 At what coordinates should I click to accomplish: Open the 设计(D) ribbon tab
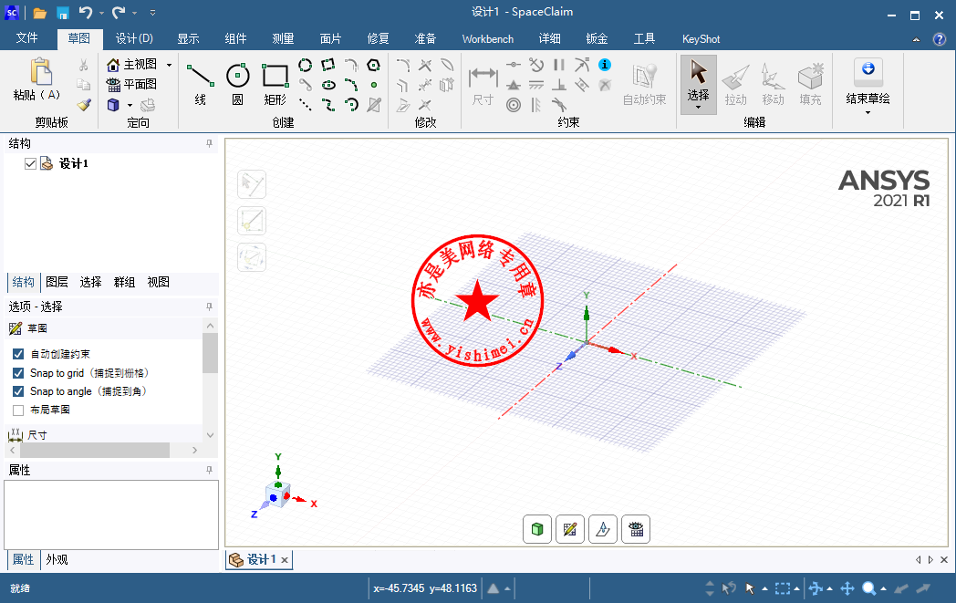click(134, 38)
